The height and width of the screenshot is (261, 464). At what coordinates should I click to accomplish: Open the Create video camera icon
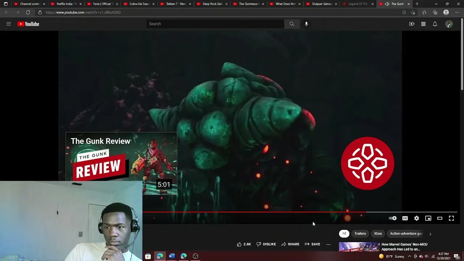tap(412, 24)
